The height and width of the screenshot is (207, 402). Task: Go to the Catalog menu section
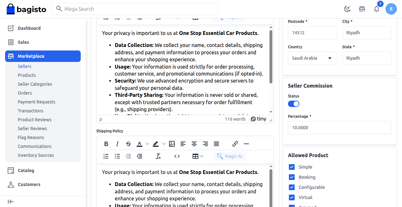point(26,170)
